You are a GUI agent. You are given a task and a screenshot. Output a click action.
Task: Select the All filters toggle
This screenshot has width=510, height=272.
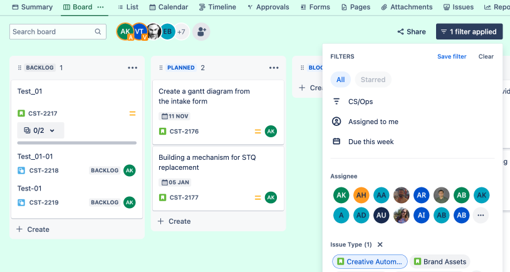(341, 80)
